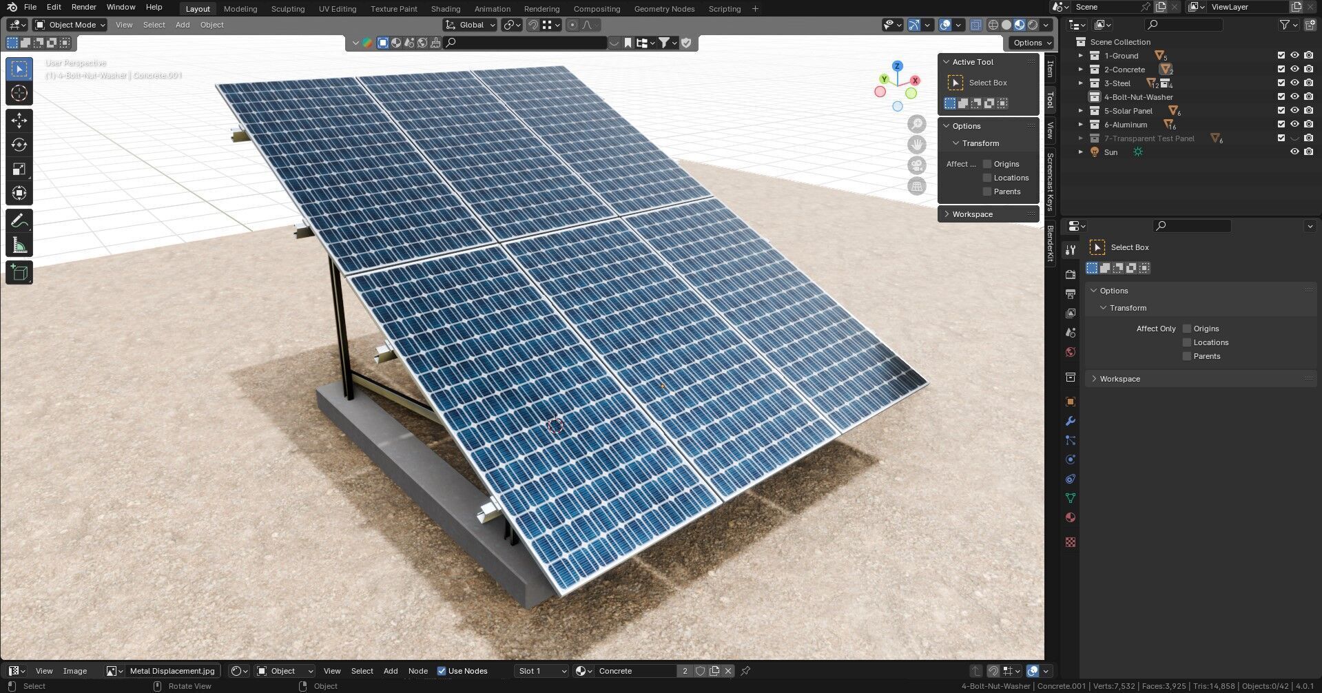Click the pan view hand icon

(916, 145)
